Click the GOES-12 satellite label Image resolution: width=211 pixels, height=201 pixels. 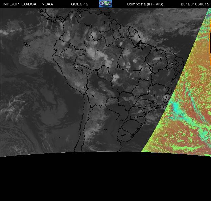point(80,4)
